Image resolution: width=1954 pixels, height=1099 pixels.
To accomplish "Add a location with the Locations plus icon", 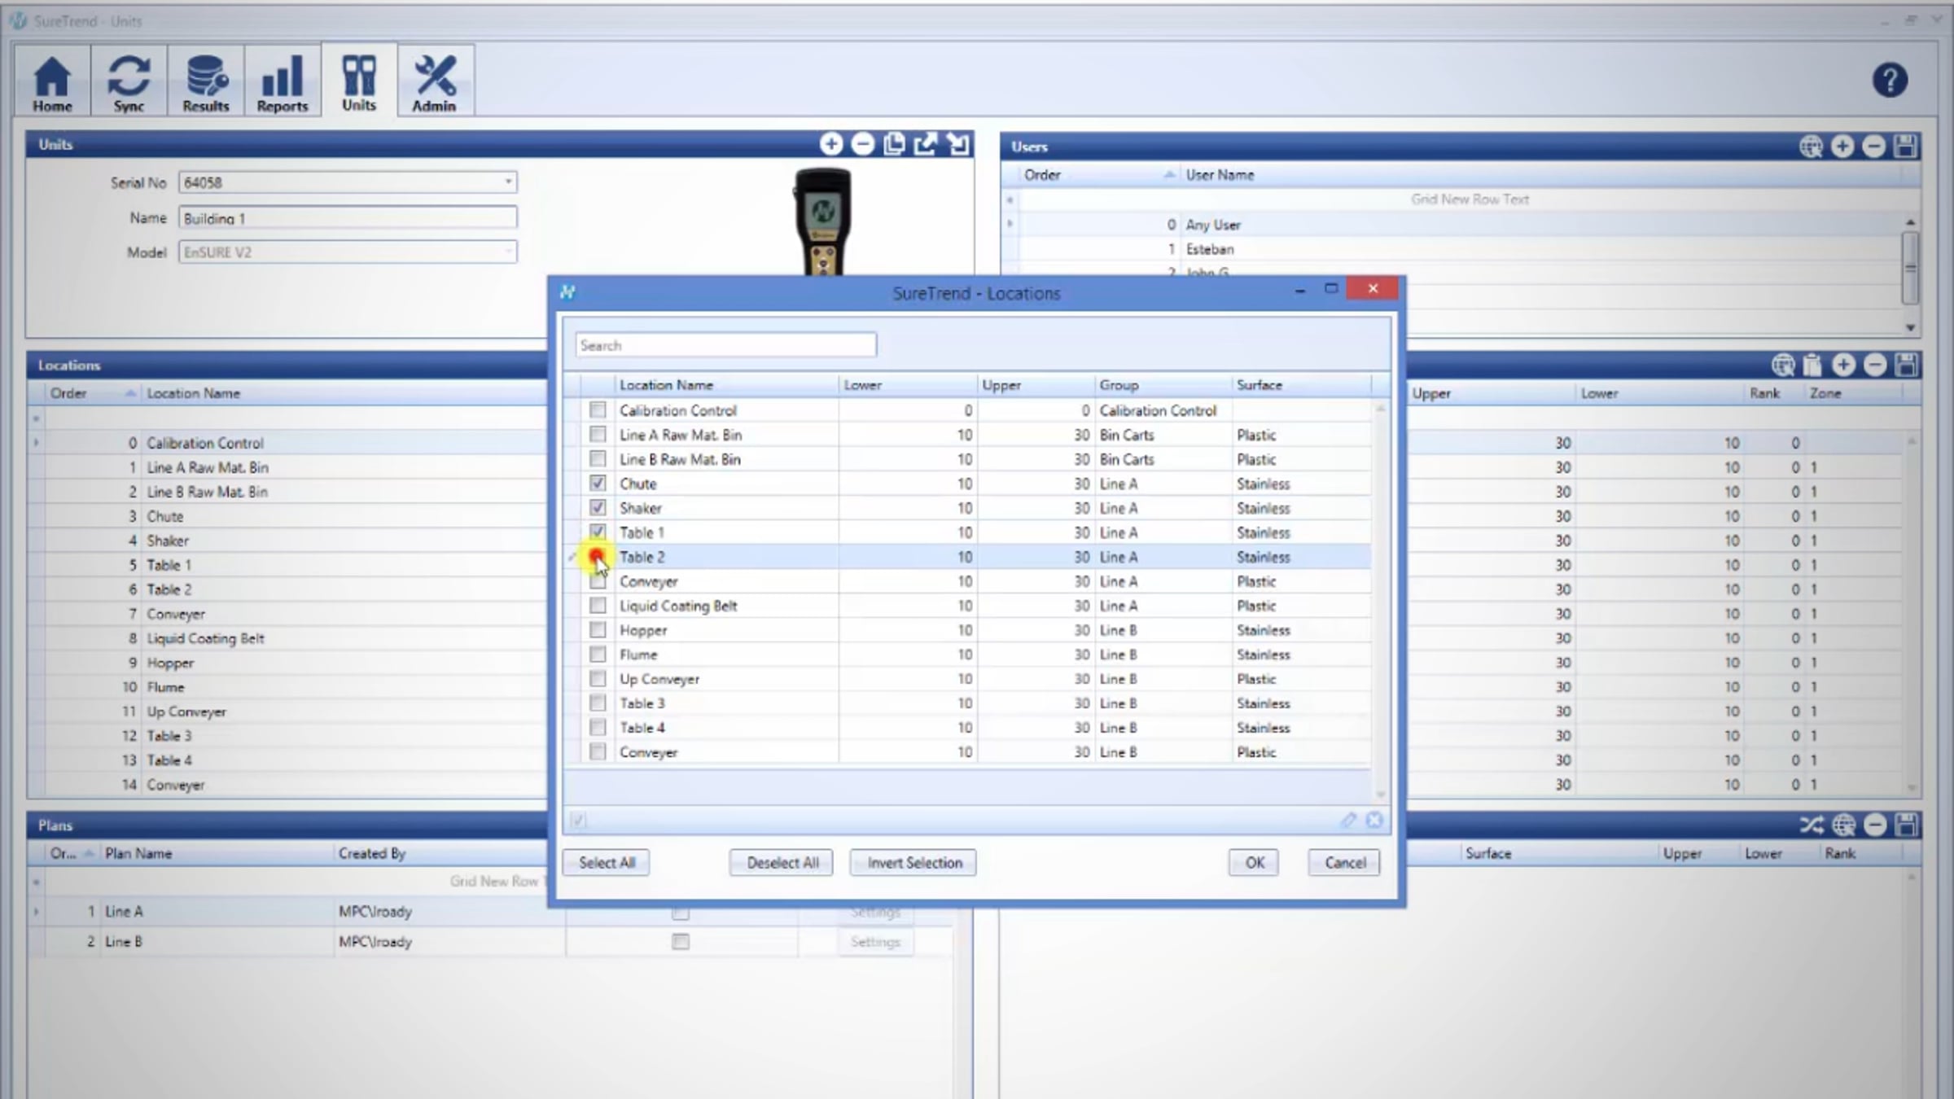I will tap(1844, 365).
